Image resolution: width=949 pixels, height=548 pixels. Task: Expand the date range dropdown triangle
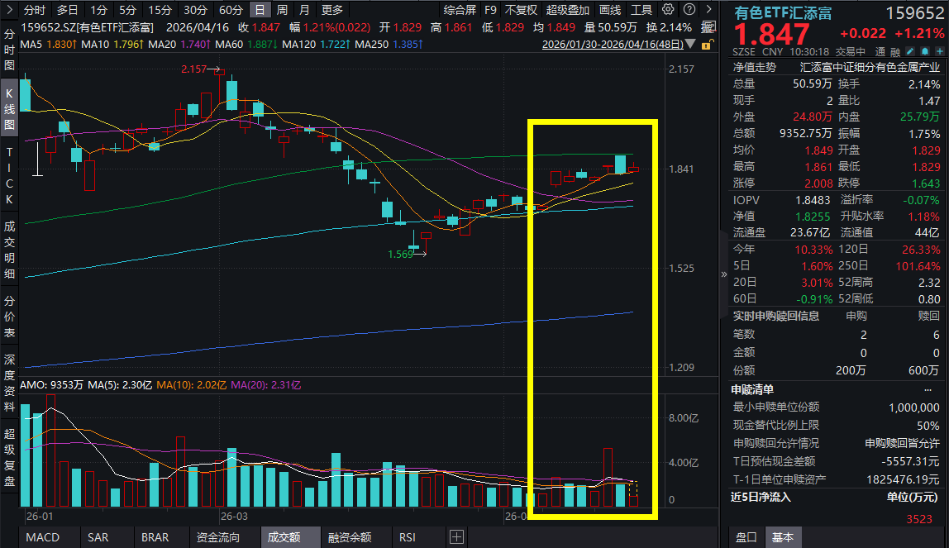[690, 45]
